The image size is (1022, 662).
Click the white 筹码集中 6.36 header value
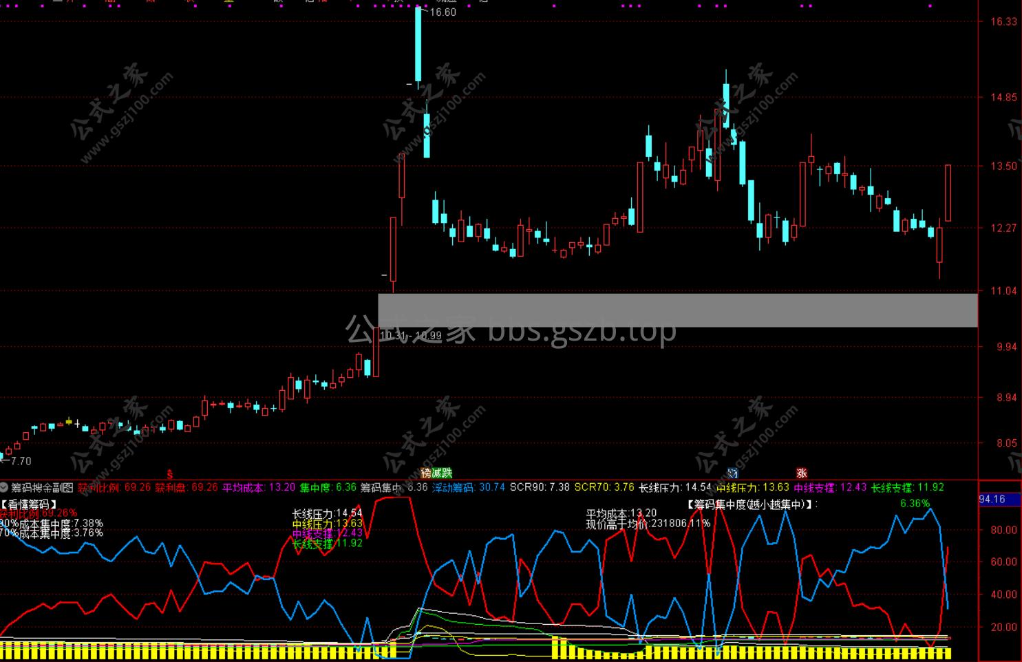click(394, 488)
